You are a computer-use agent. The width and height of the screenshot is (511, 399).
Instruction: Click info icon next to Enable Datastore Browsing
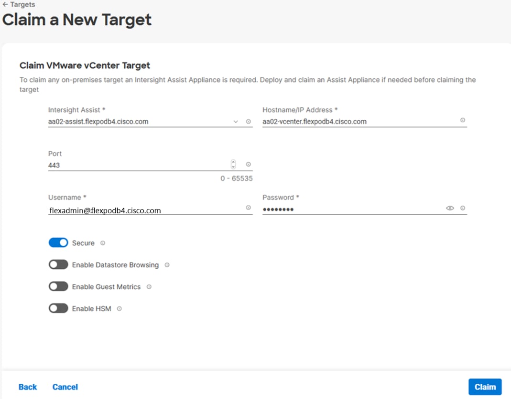click(x=167, y=265)
